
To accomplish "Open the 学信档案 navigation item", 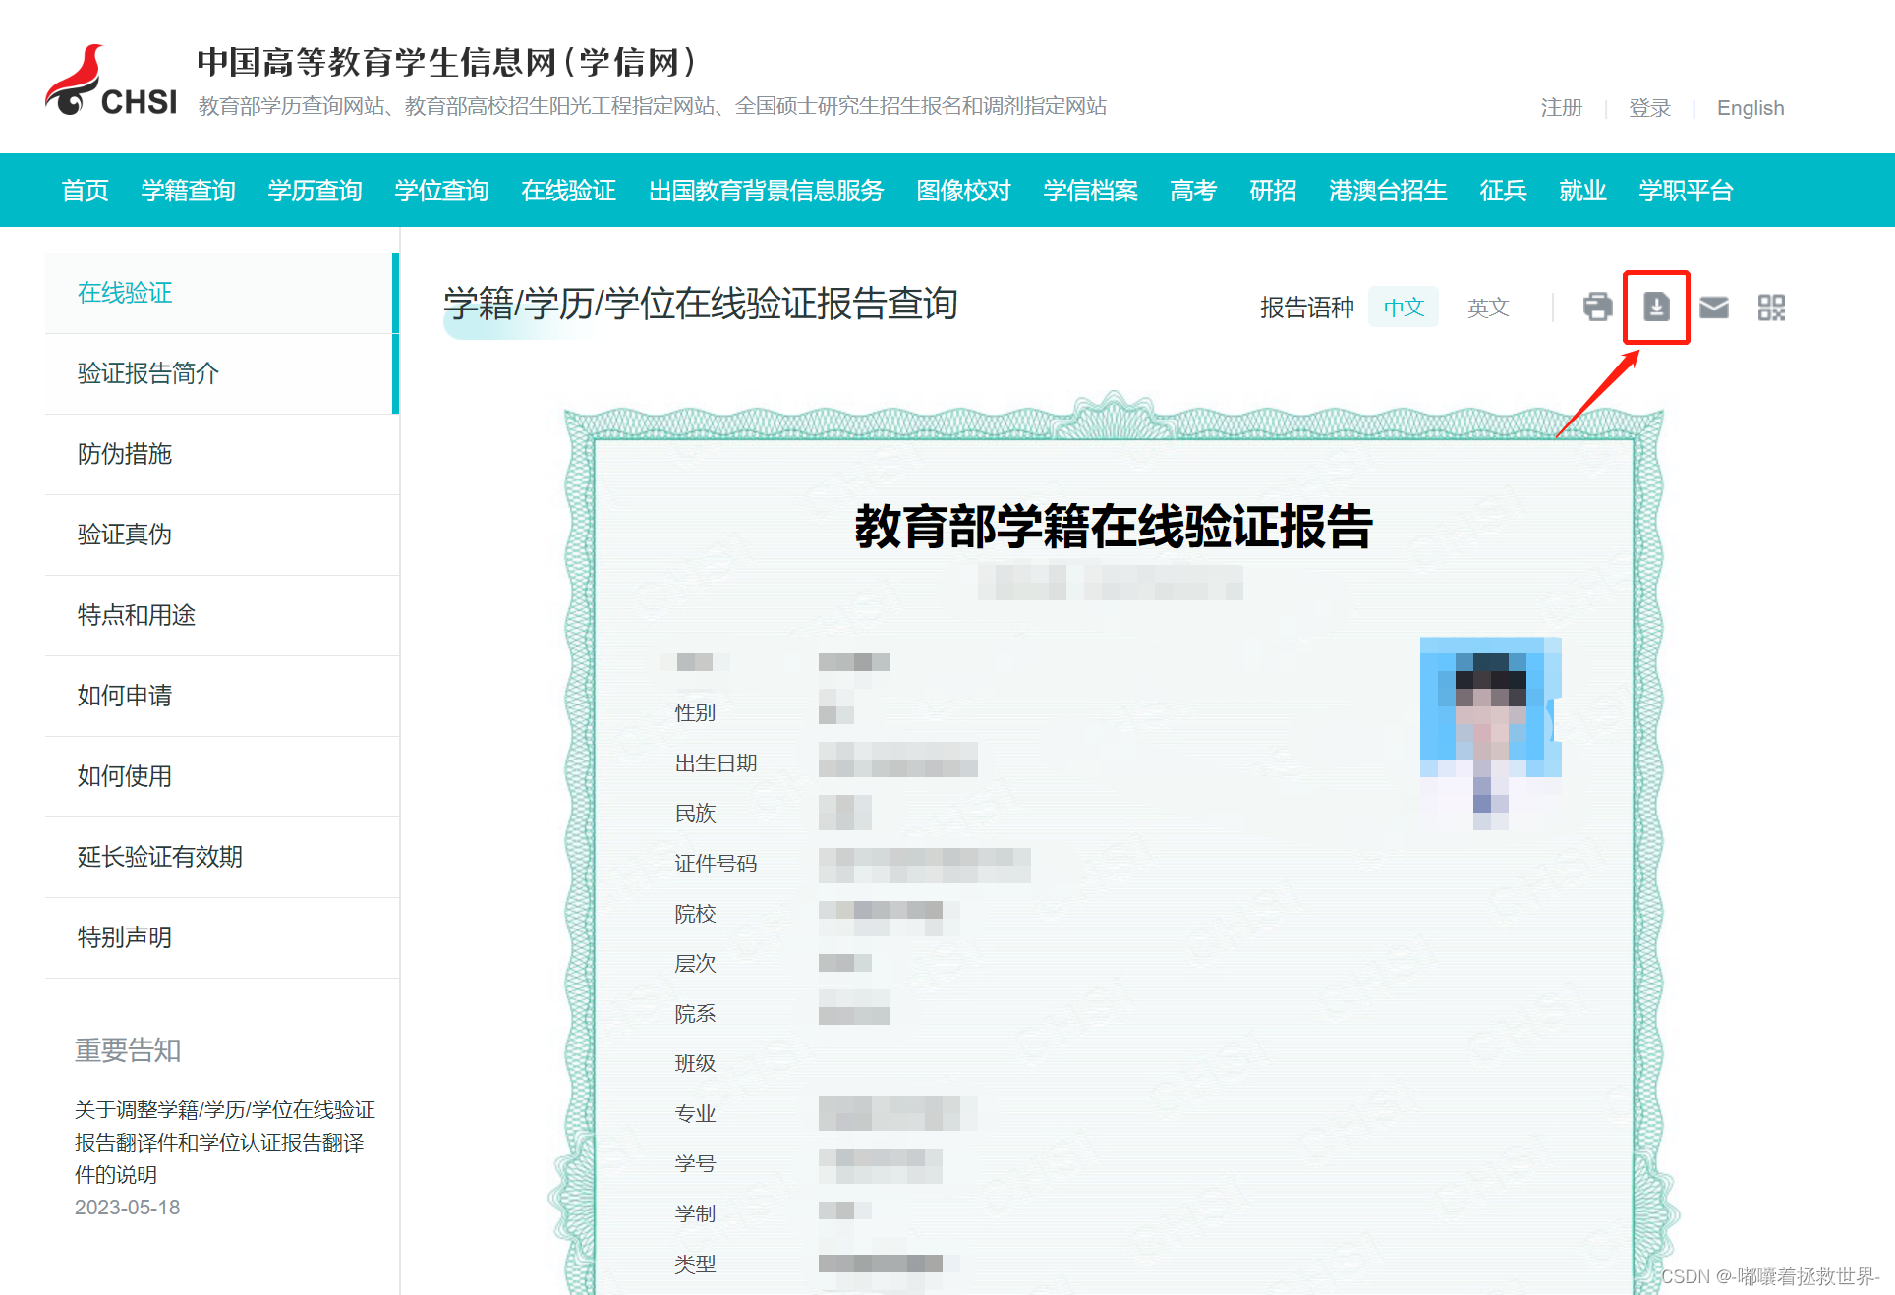I will click(1090, 191).
